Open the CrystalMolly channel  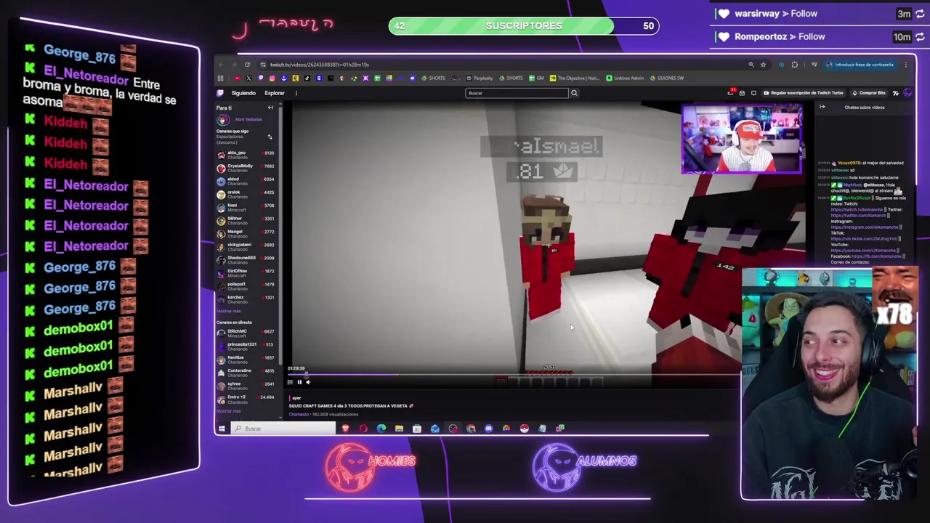click(x=246, y=168)
